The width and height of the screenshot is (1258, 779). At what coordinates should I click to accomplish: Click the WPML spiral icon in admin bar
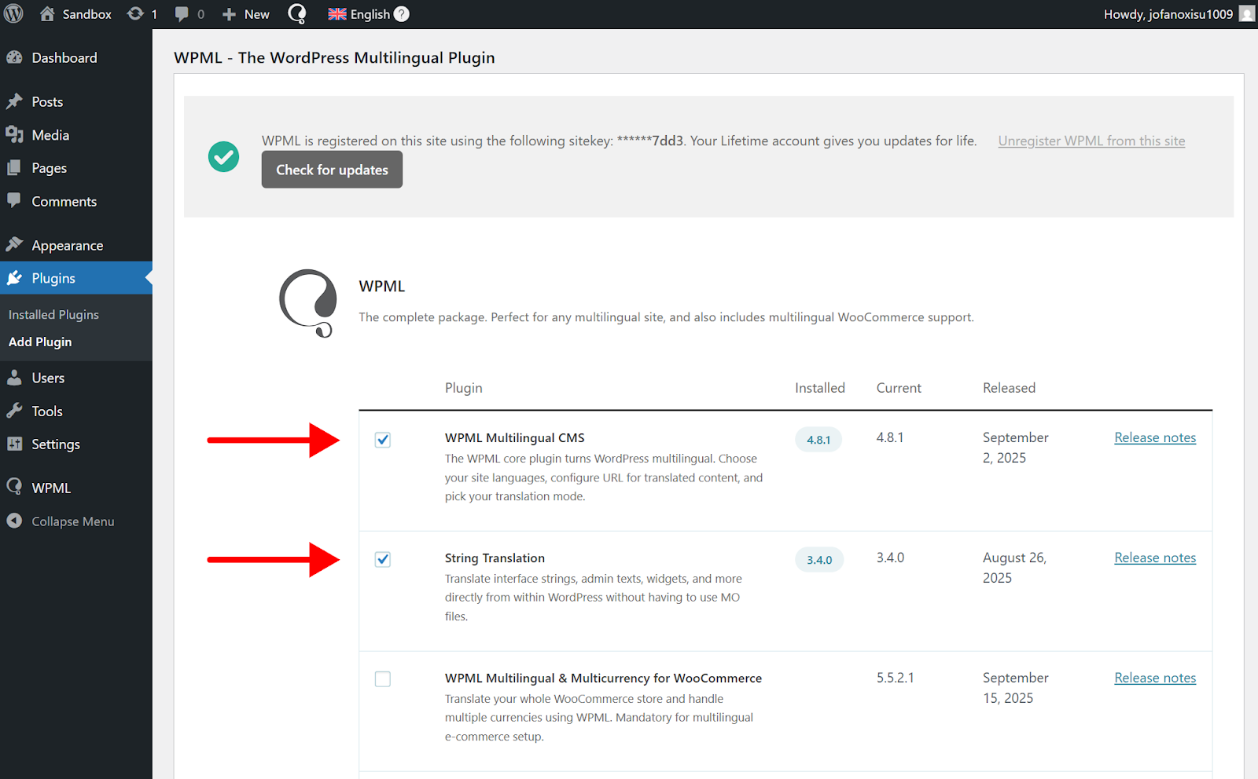pyautogui.click(x=296, y=13)
